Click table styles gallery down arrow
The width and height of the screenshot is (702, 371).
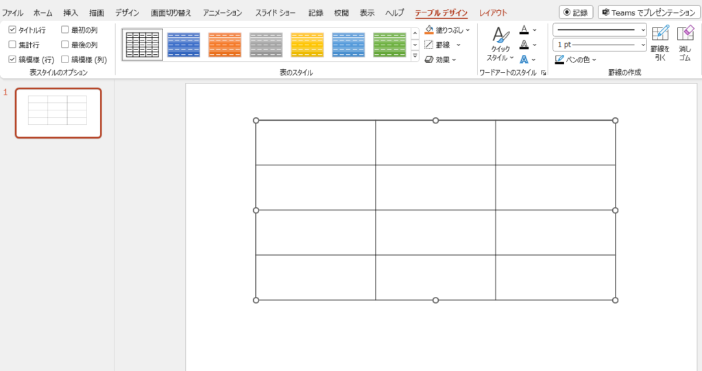tap(415, 45)
